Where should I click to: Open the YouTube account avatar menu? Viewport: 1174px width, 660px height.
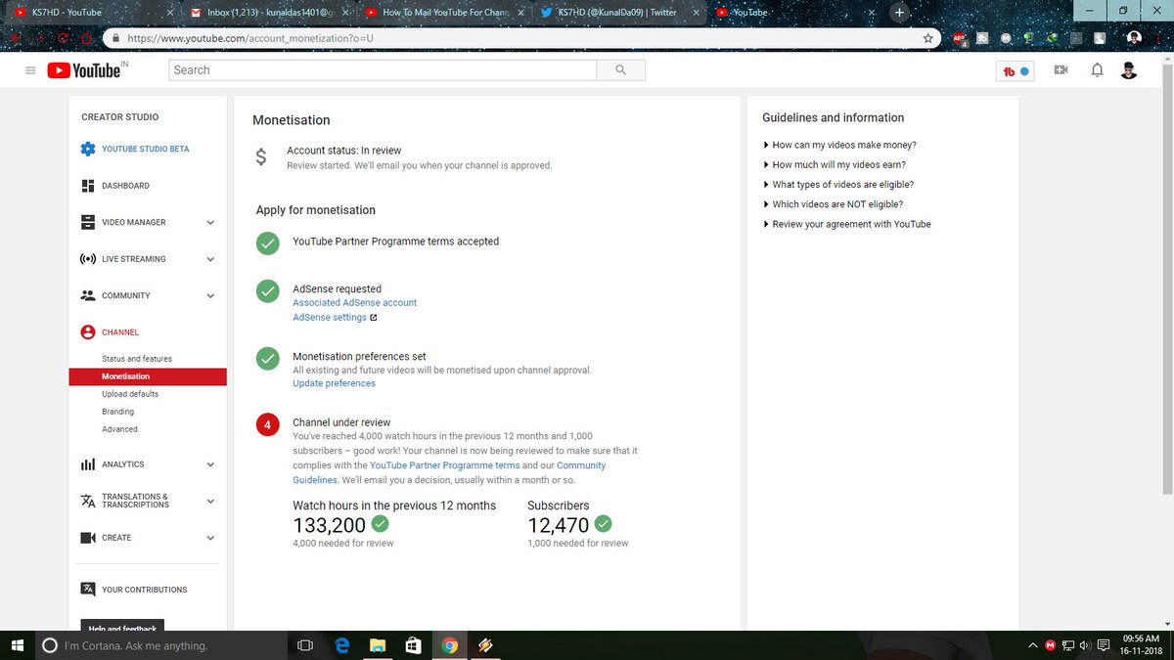point(1128,70)
